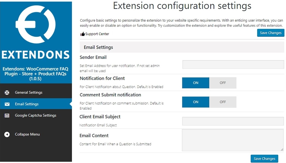
Task: Open the Support Center link
Action: pyautogui.click(x=97, y=34)
